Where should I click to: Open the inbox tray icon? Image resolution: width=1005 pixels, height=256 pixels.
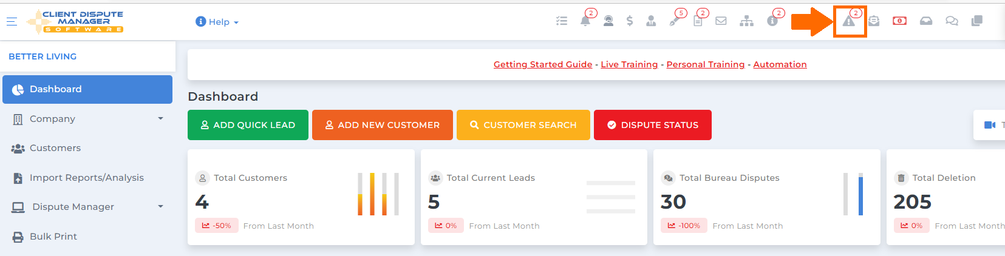926,21
